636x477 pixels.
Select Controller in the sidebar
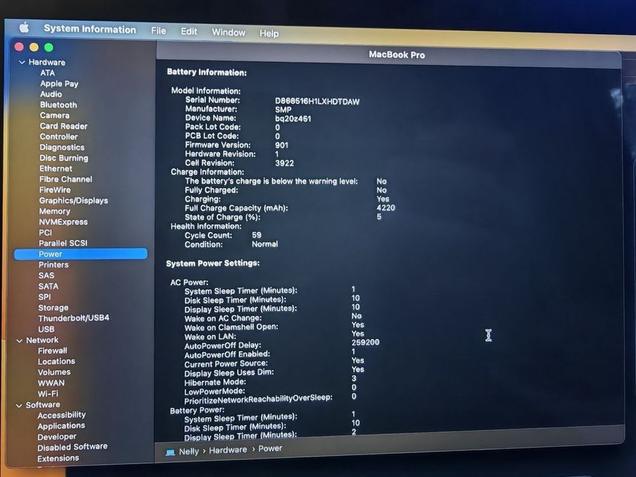59,137
